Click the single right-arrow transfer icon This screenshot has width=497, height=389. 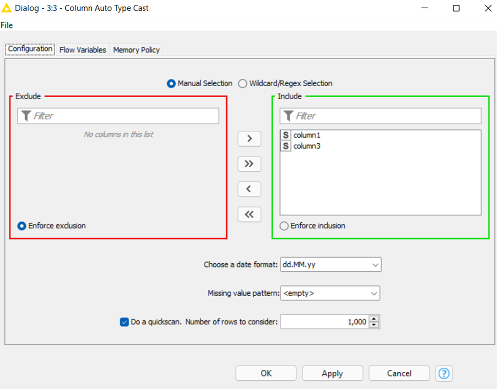coord(249,139)
